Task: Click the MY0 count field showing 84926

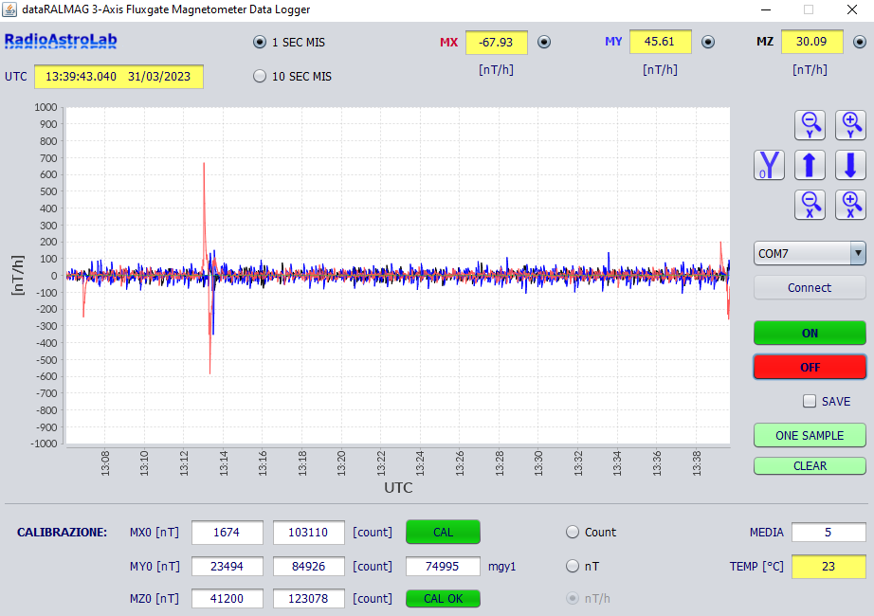Action: tap(308, 566)
